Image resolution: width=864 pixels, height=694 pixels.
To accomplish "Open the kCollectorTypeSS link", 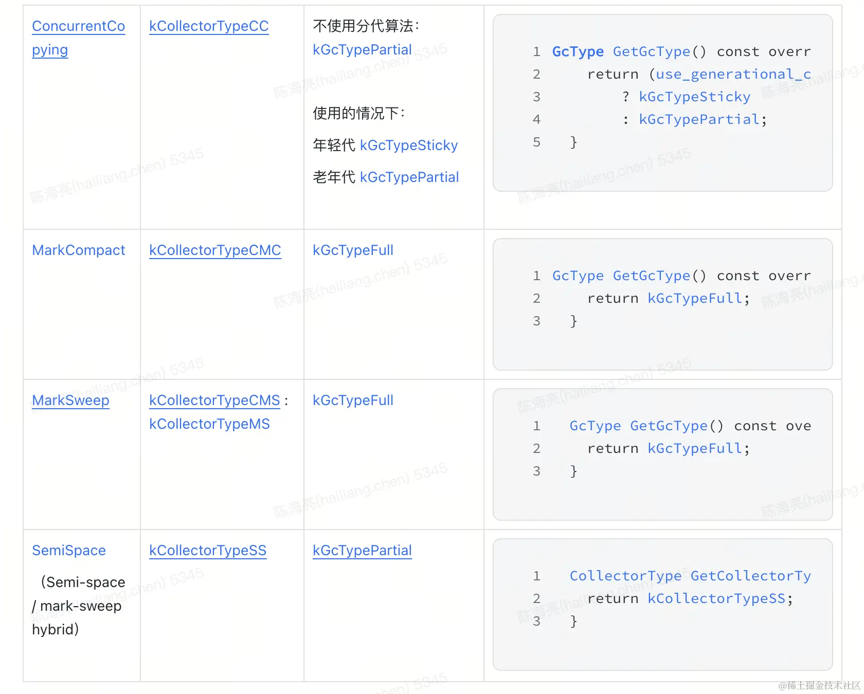I will (208, 550).
